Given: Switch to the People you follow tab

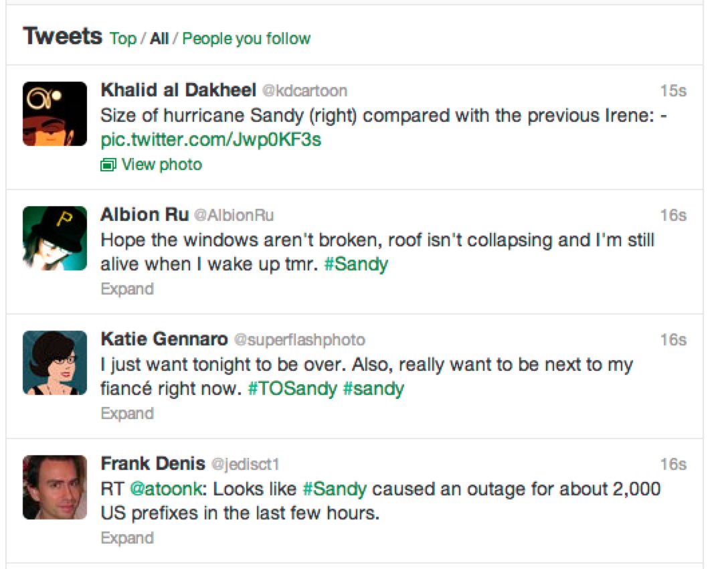Looking at the screenshot, I should point(247,39).
